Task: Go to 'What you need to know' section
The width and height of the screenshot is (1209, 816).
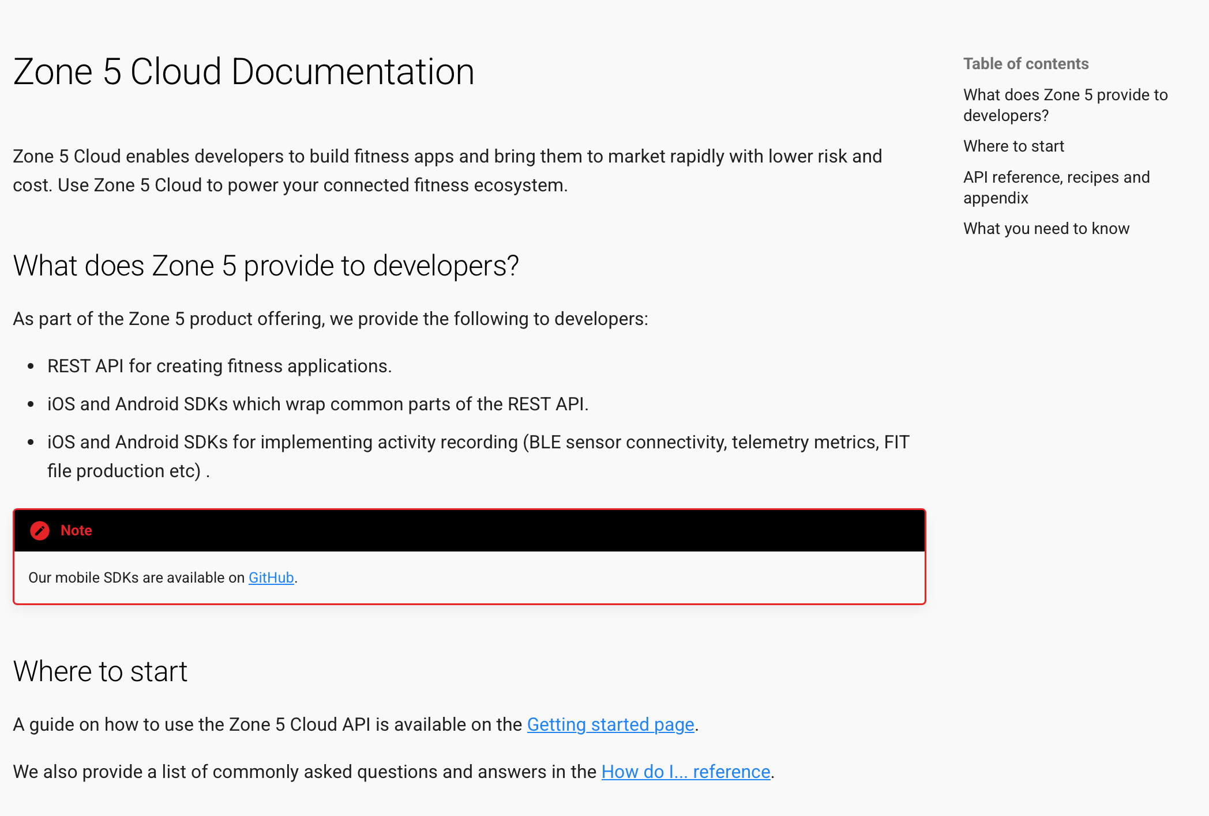Action: (x=1046, y=229)
